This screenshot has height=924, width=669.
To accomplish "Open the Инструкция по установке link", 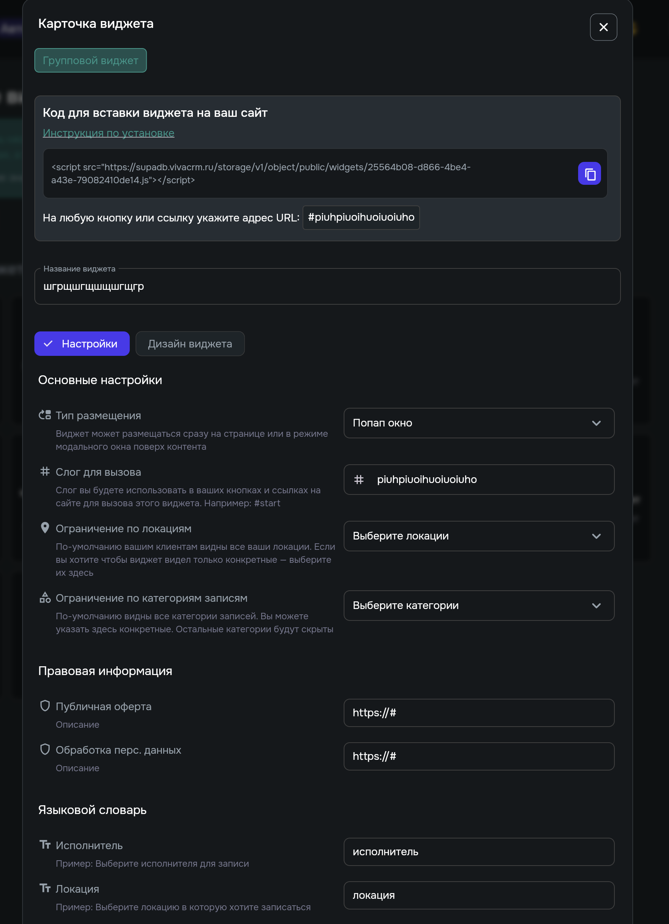I will coord(108,133).
